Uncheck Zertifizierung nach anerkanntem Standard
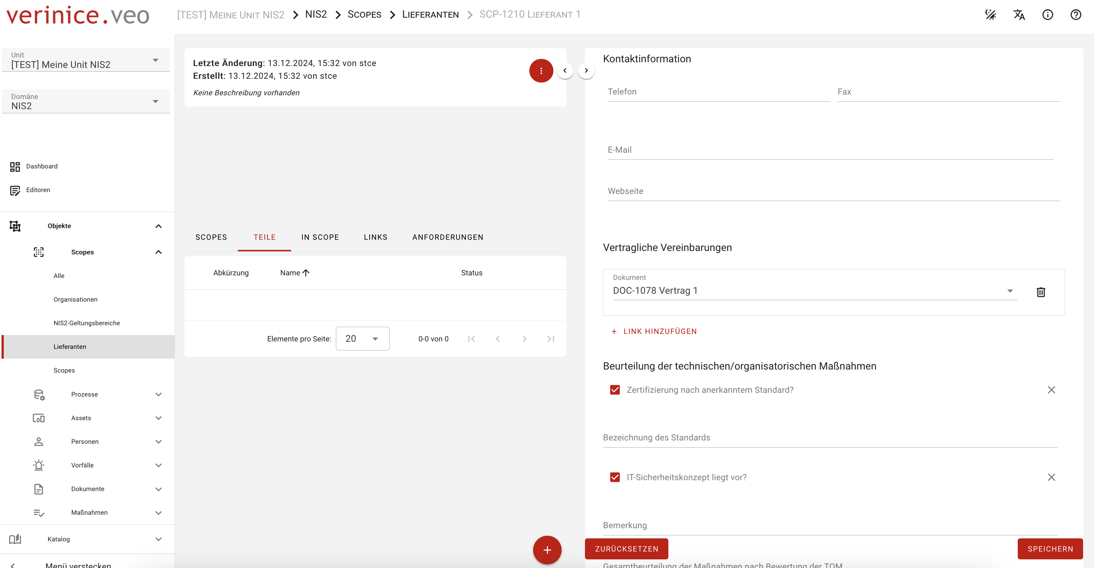The height and width of the screenshot is (568, 1094). 615,390
